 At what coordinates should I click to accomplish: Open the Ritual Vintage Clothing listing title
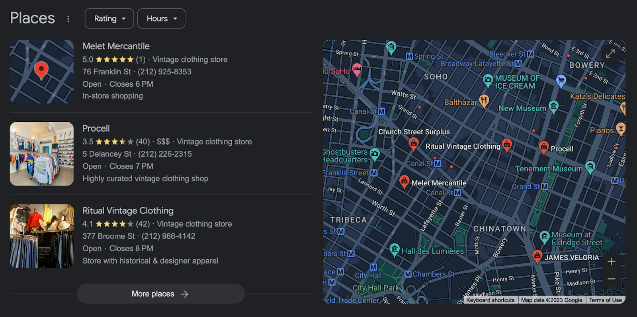(128, 210)
